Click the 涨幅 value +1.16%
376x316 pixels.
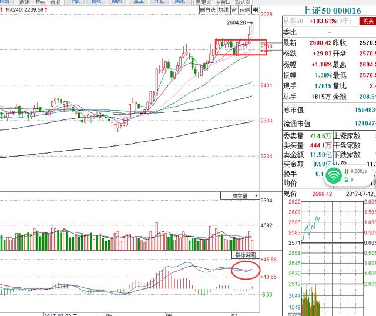[322, 65]
